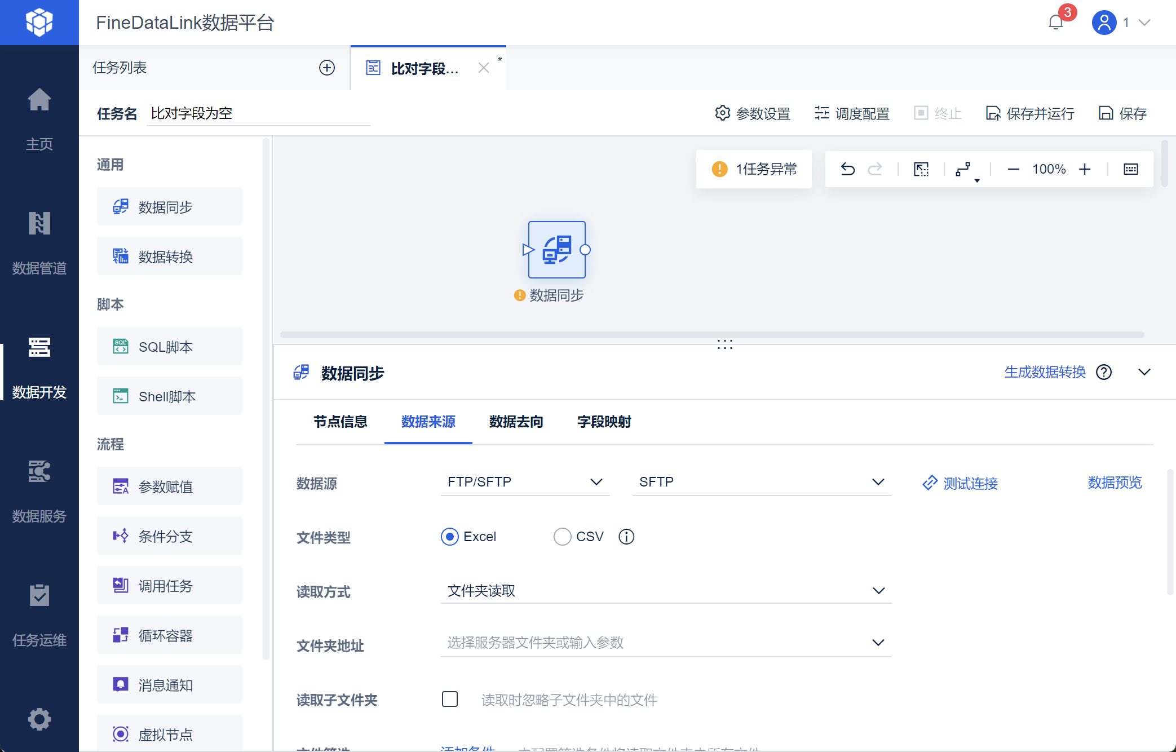
Task: Click the notification bell icon
Action: [x=1055, y=23]
